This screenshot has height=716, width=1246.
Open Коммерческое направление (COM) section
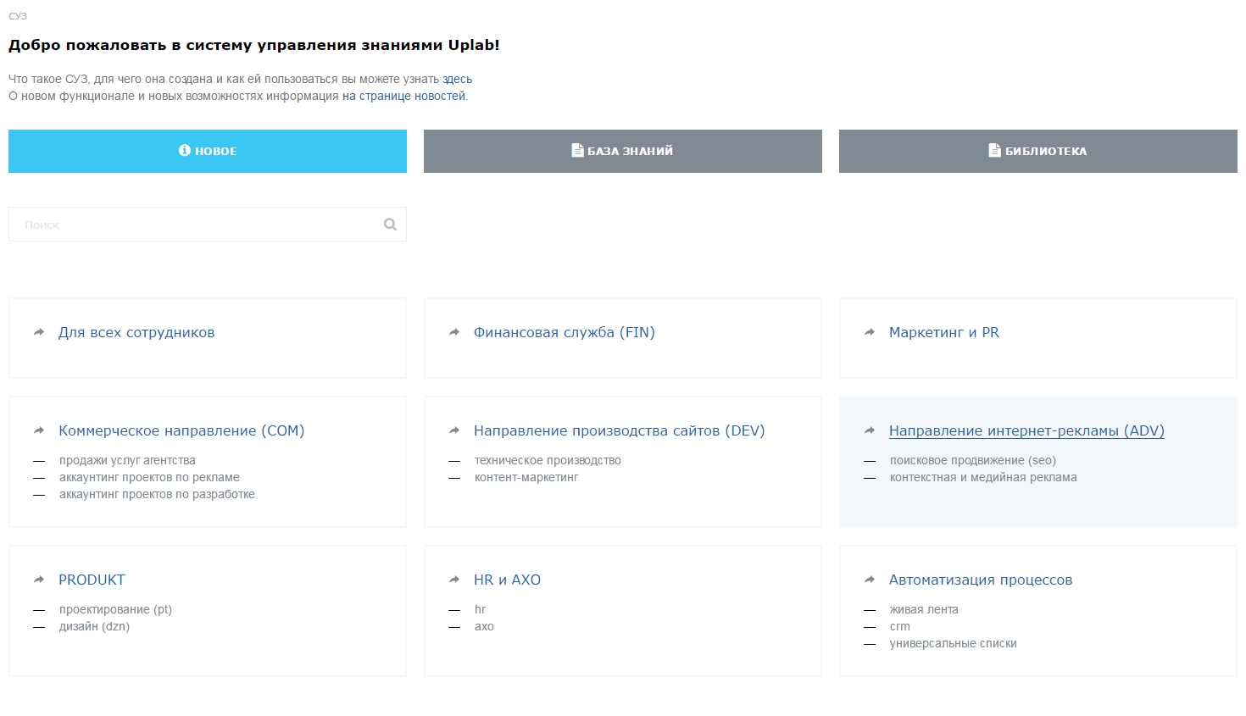point(181,430)
